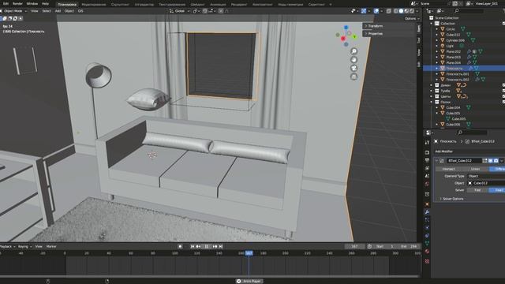Open the Global transform orientation dropdown

180,11
